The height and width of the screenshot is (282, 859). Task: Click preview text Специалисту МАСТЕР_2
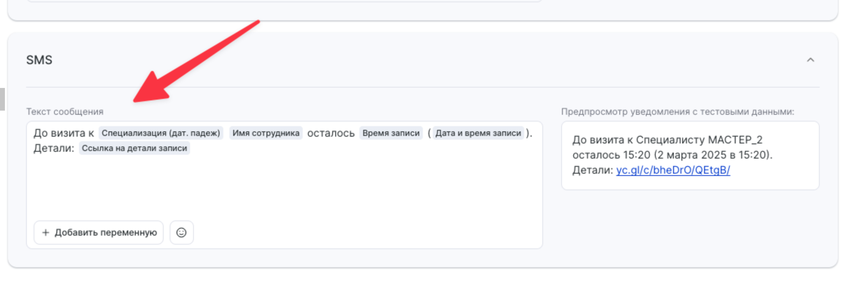point(699,140)
